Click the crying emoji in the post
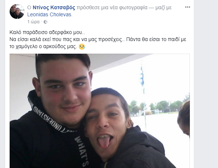The height and width of the screenshot is (168, 218). [82, 47]
